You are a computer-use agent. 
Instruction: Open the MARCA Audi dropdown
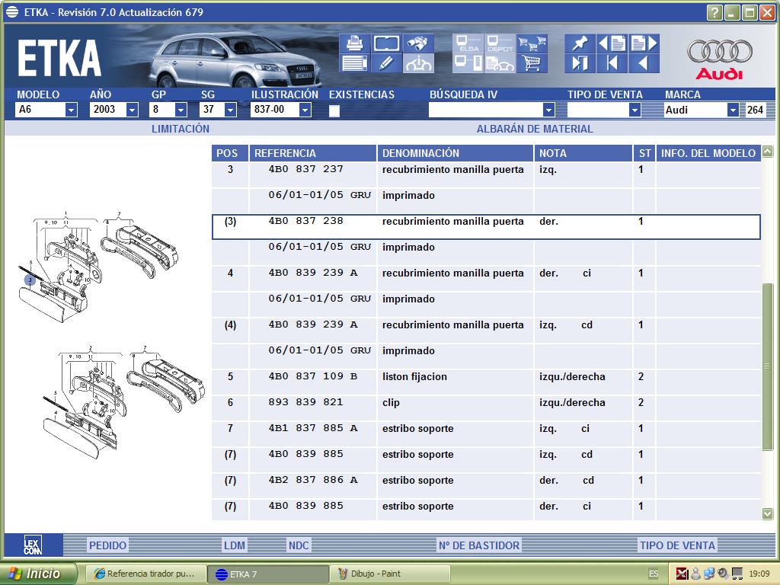point(733,110)
